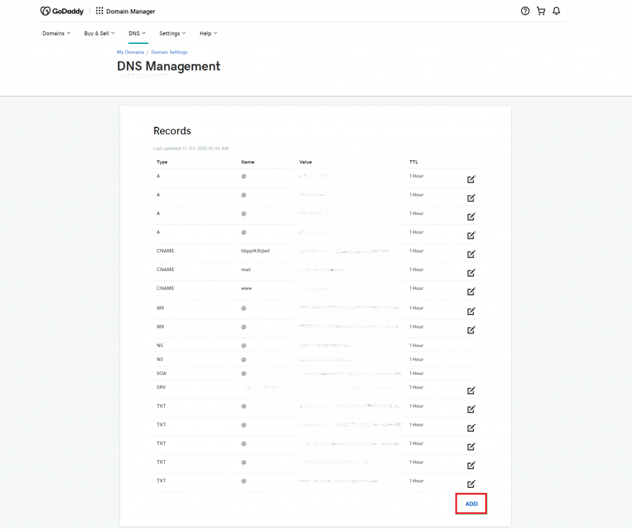Edit the first A record
632x530 pixels.
coord(471,179)
